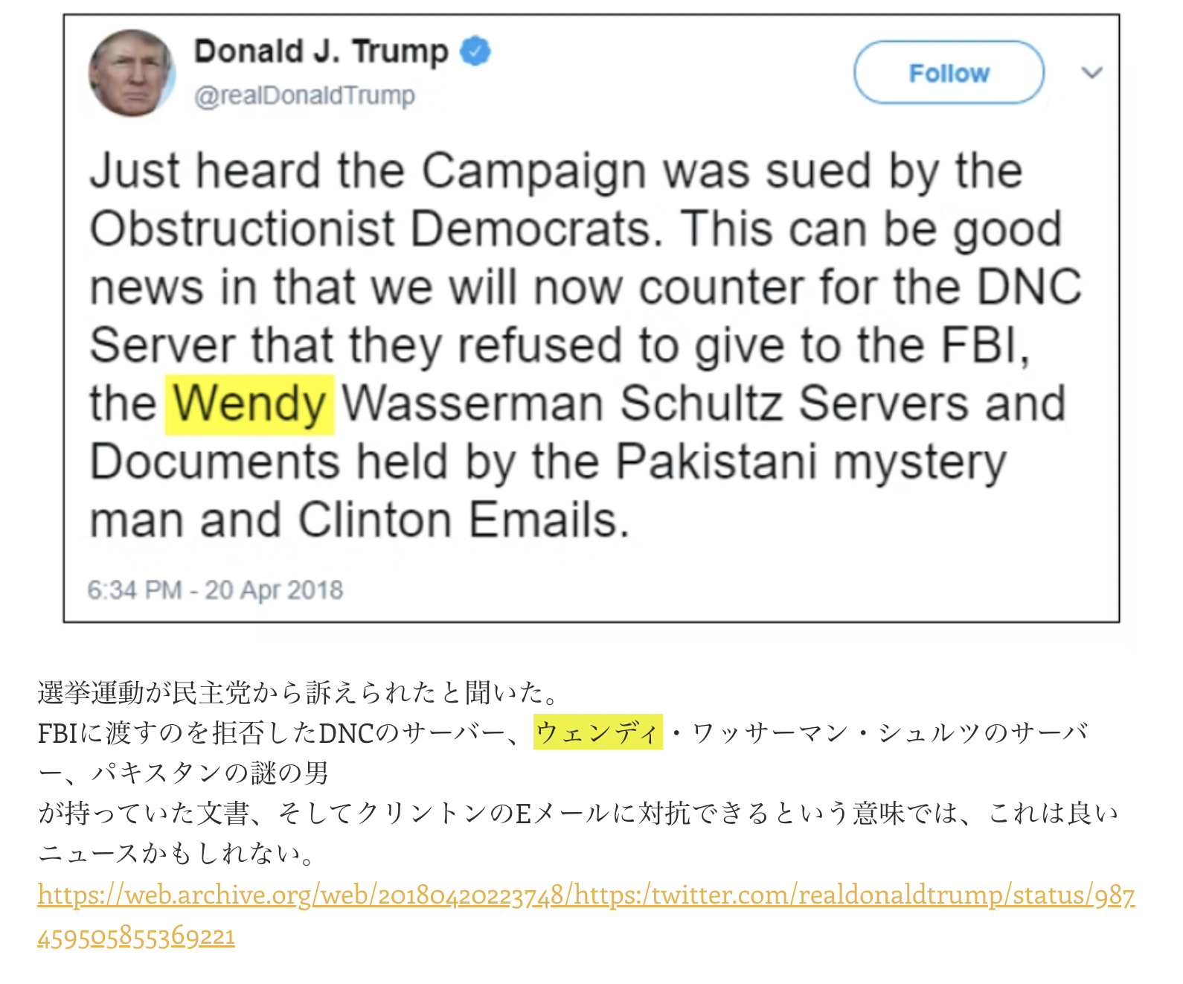
Task: Open the Donald J. Trump display name
Action: pyautogui.click(x=321, y=51)
